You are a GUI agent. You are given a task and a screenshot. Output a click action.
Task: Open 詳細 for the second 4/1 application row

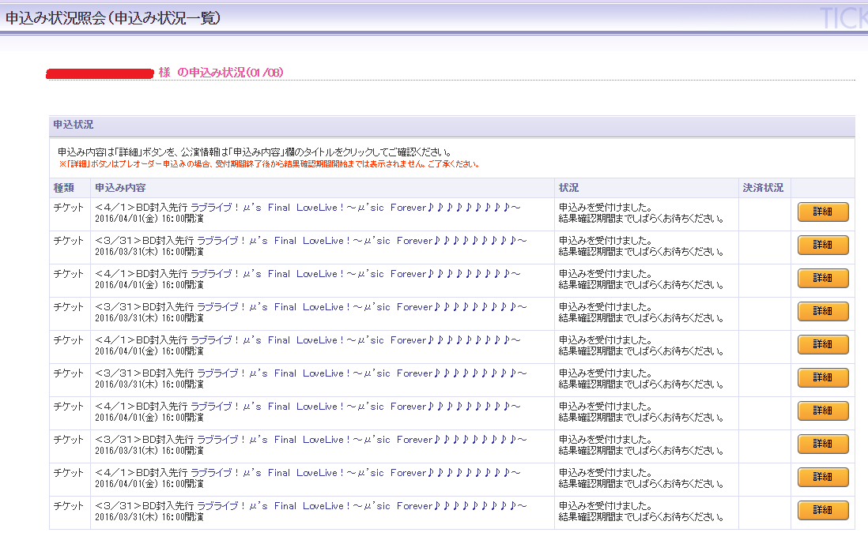pos(823,278)
